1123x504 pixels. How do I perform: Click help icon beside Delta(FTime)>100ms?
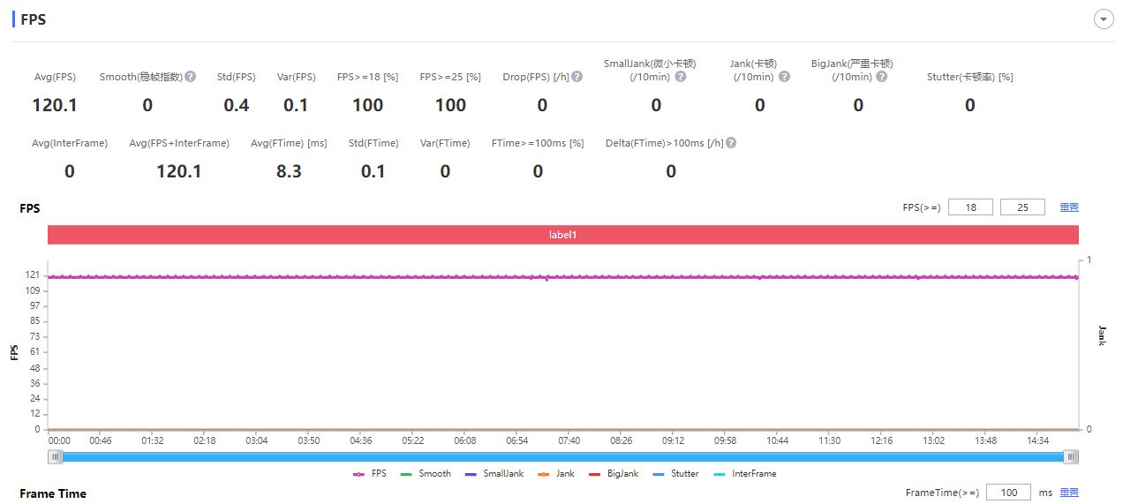[x=731, y=143]
